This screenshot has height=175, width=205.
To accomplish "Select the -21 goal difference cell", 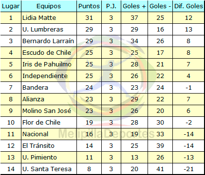I will point(188,169).
